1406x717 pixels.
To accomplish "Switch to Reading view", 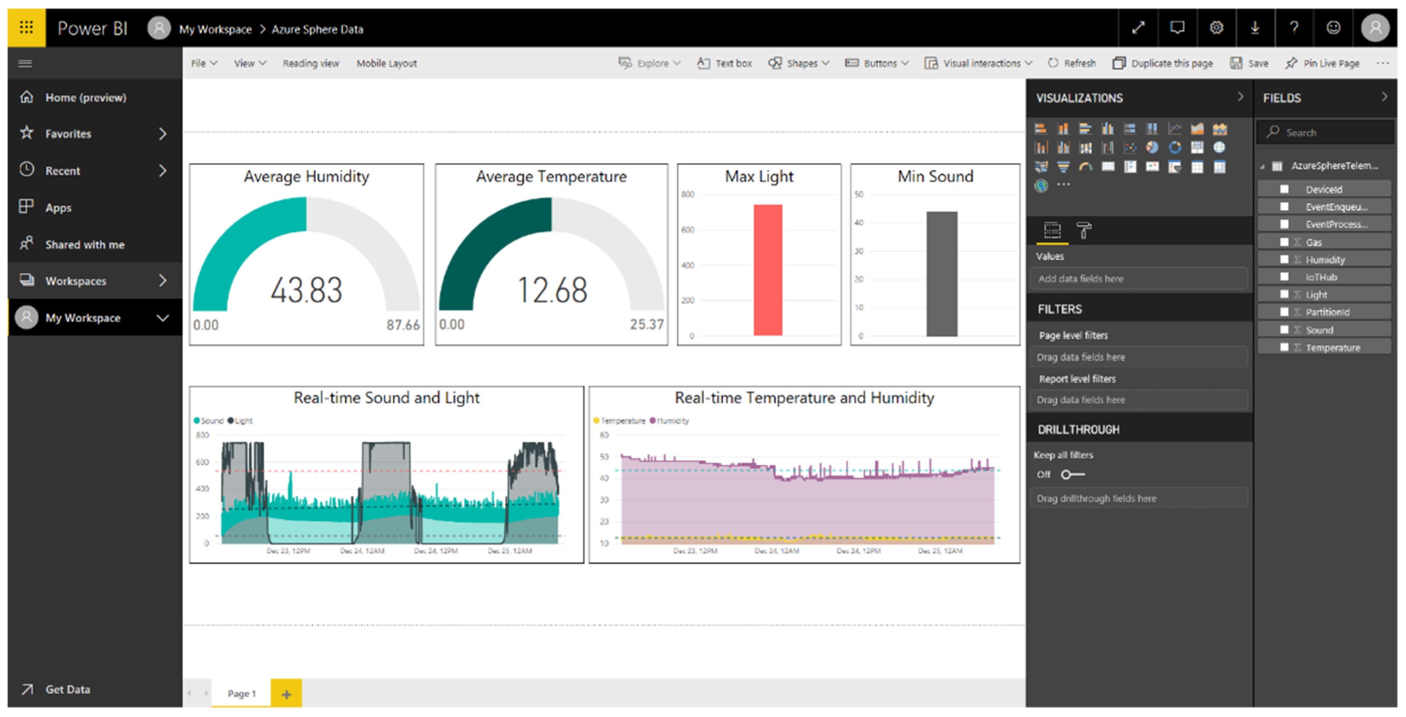I will click(310, 63).
